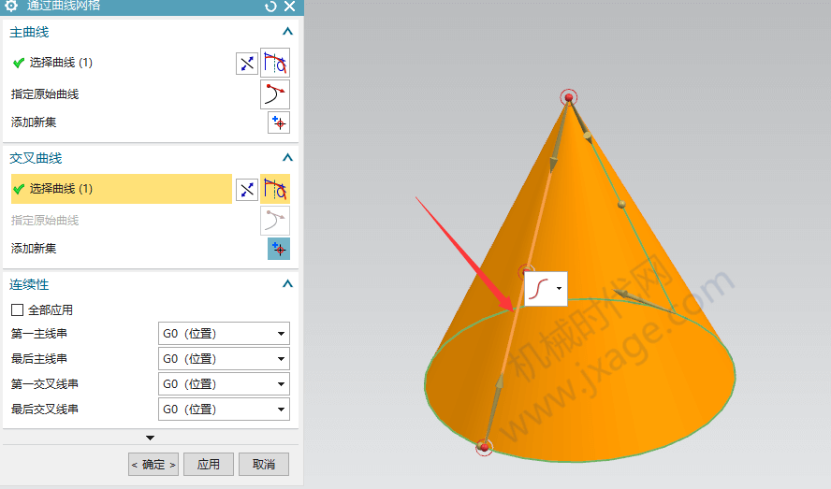Click the 取消 button
This screenshot has height=489, width=831.
[263, 465]
